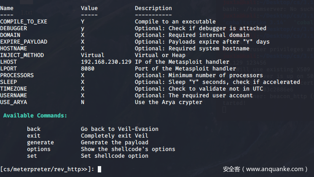The height and width of the screenshot is (177, 314).
Task: Click the Value column header
Action: 89,8
